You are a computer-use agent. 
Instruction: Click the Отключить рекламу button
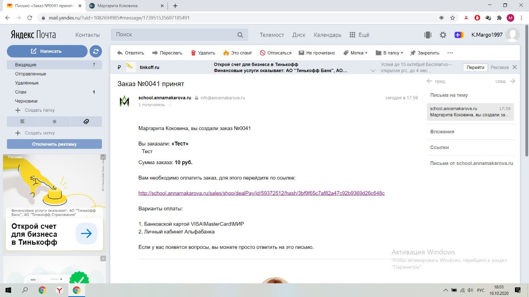point(54,144)
